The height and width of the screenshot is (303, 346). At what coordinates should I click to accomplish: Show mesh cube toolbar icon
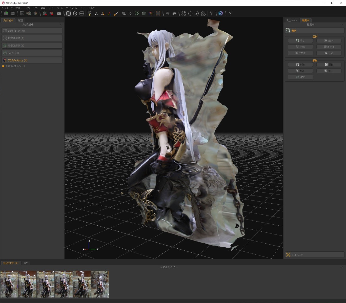144,13
